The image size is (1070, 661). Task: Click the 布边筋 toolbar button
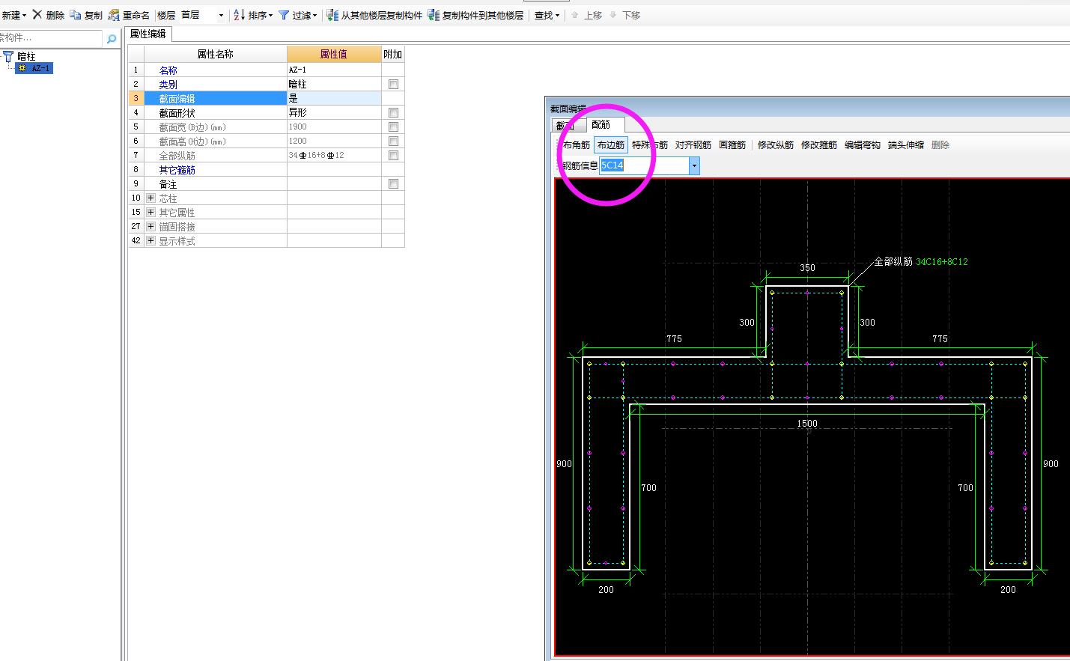coord(611,145)
